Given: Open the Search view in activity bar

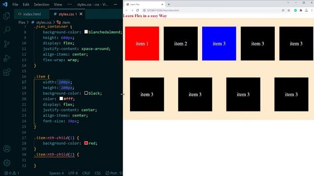Looking at the screenshot, I should coord(7,30).
